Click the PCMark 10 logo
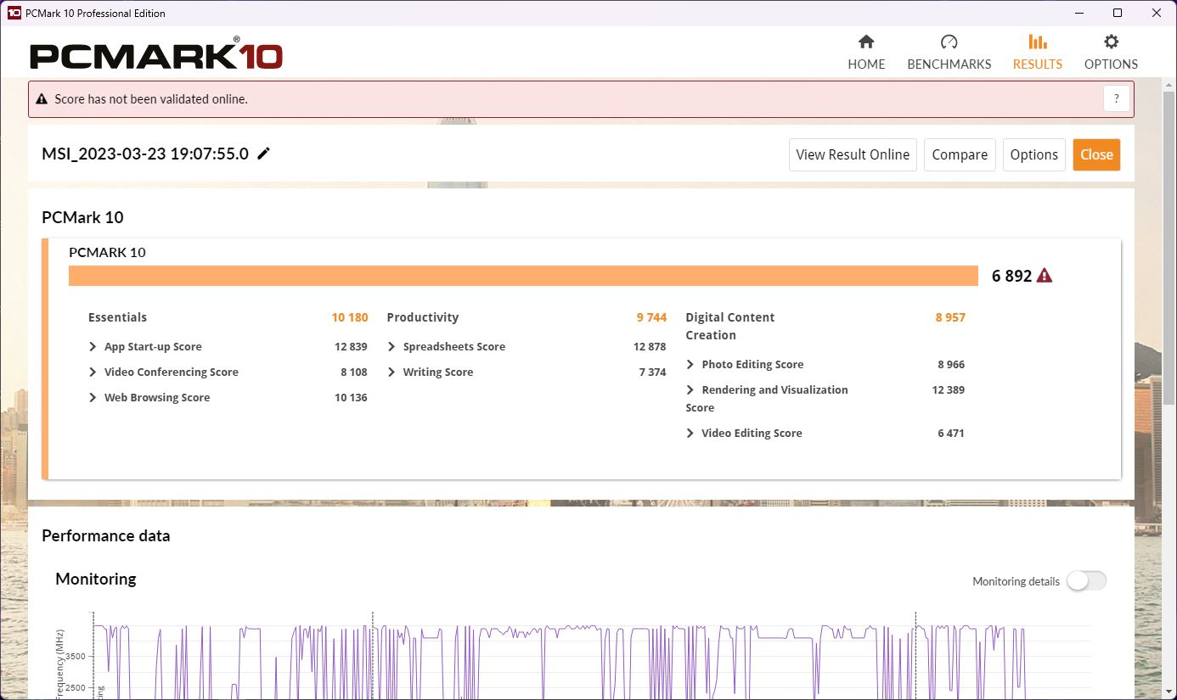This screenshot has width=1177, height=700. tap(156, 54)
